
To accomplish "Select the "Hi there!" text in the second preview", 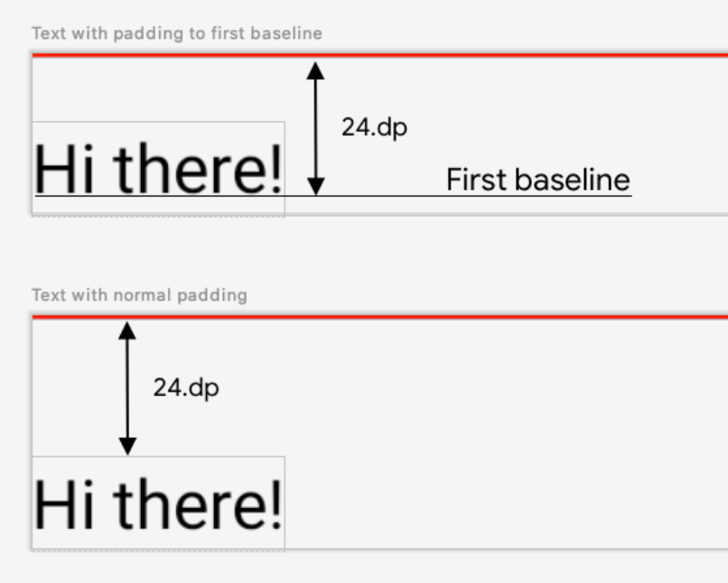I will 158,504.
